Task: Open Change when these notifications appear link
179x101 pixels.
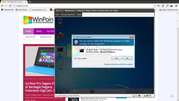Action: click(118, 64)
